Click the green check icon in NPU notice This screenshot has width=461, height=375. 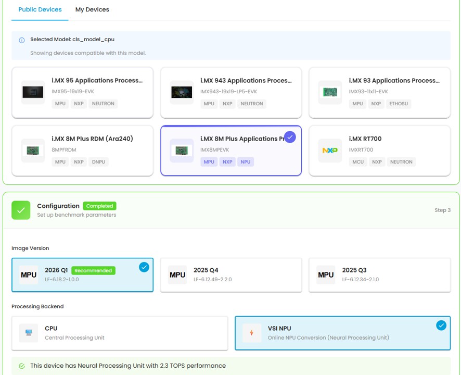tap(22, 366)
